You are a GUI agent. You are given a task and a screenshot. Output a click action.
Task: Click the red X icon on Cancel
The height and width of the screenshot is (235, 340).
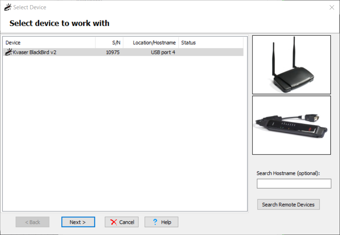(x=113, y=222)
